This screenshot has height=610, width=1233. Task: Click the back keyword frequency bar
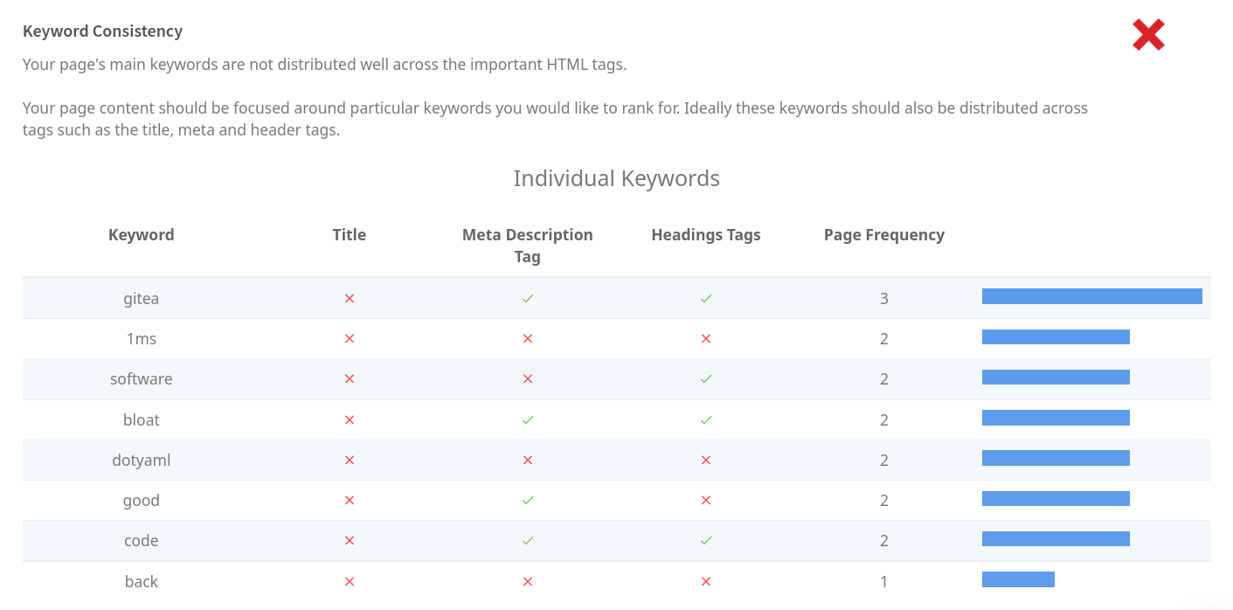click(x=1018, y=579)
